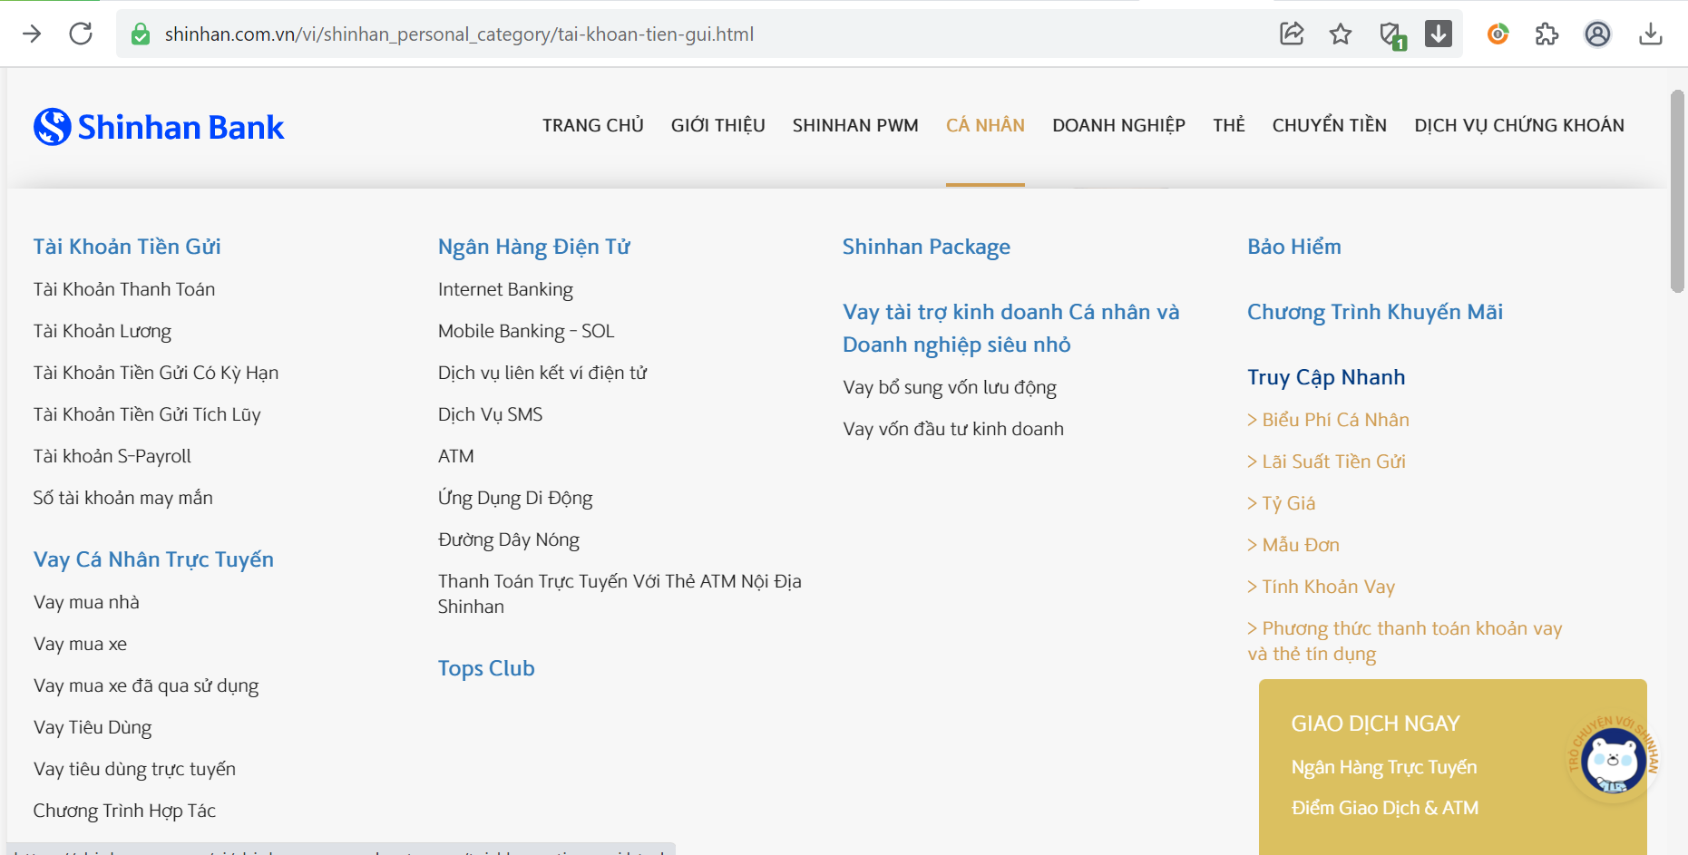
Task: Open Tops Club heading link
Action: click(486, 668)
